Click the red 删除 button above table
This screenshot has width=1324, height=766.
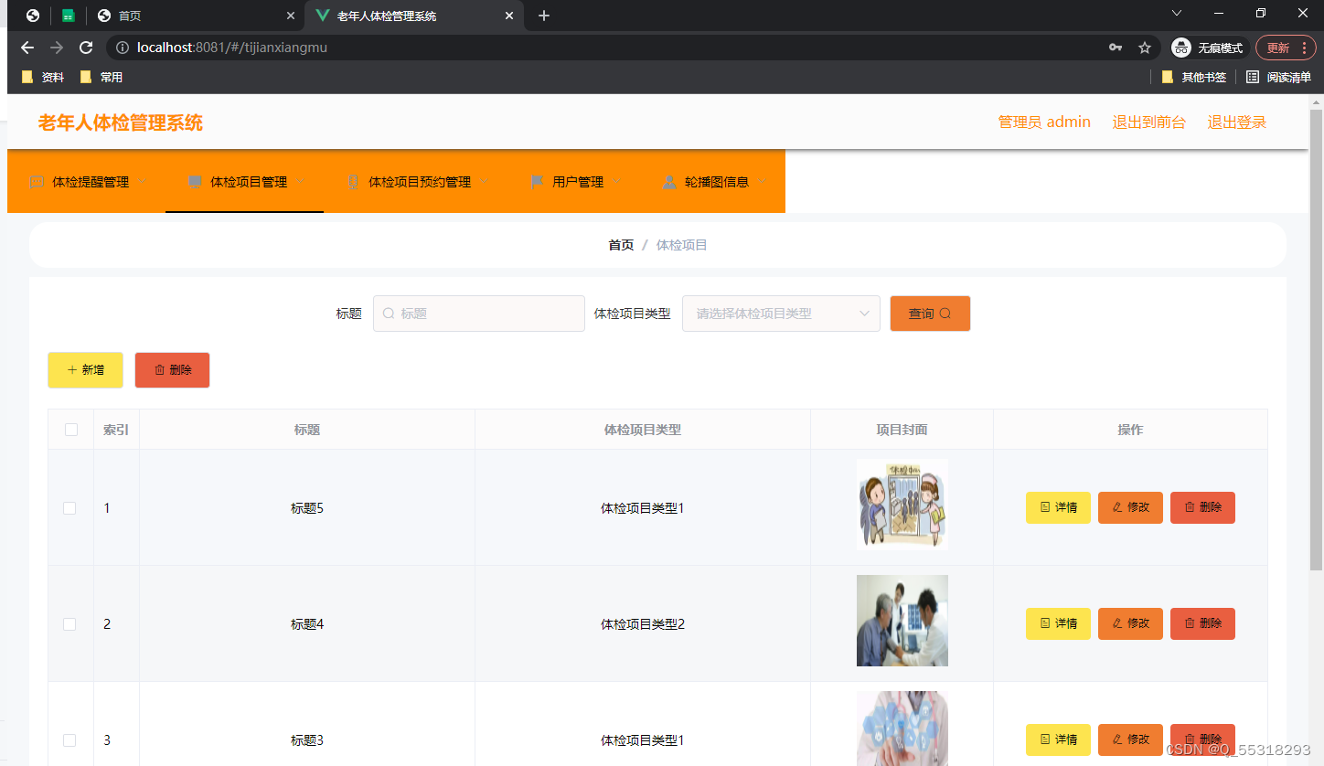pyautogui.click(x=173, y=370)
